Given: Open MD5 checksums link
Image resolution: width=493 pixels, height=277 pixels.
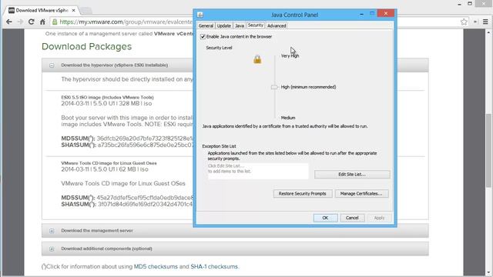Looking at the screenshot, I should click(x=156, y=267).
